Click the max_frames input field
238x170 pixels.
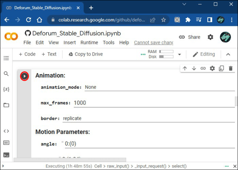(x=154, y=103)
